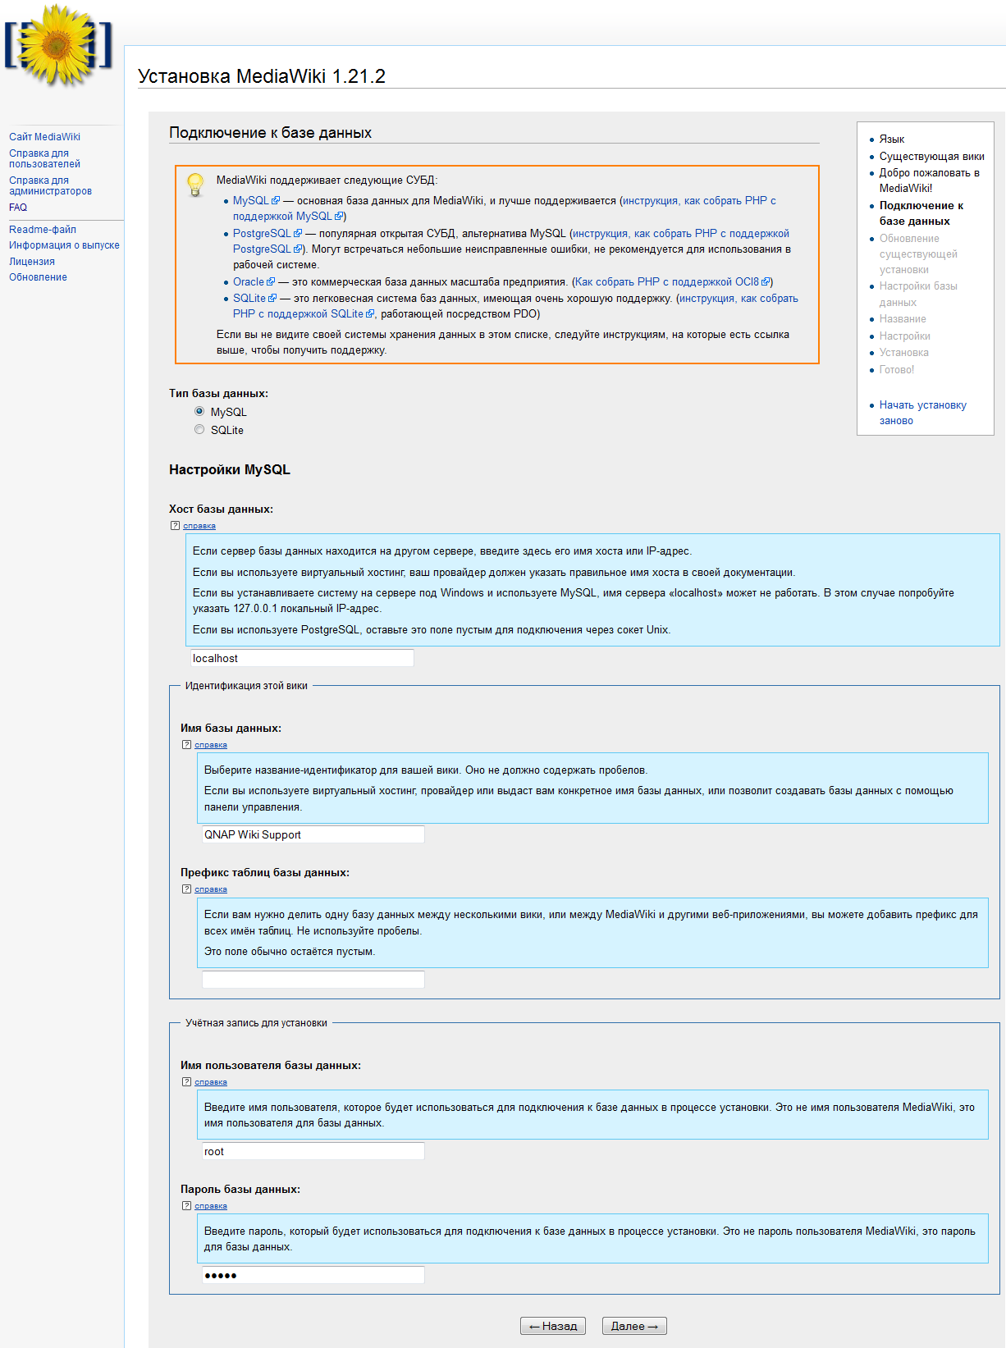Click help icon under Префикс таблиц базы данных
The image size is (1006, 1348).
tap(186, 889)
